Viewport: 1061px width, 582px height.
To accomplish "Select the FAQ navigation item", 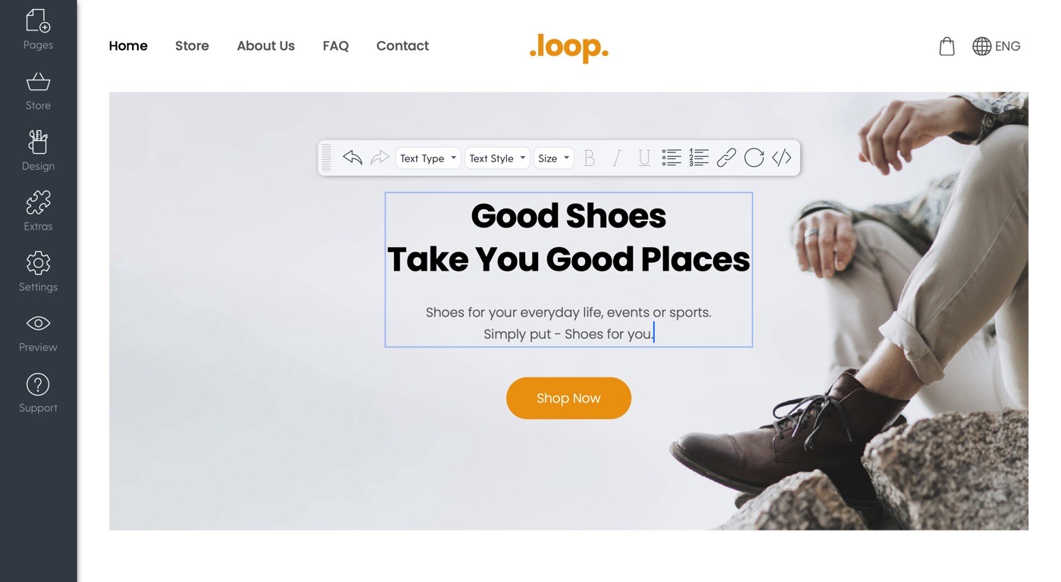I will click(x=336, y=45).
